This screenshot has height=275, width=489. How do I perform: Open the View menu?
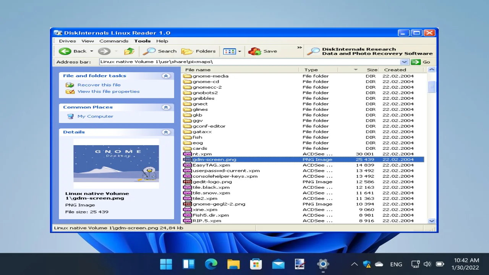(87, 41)
